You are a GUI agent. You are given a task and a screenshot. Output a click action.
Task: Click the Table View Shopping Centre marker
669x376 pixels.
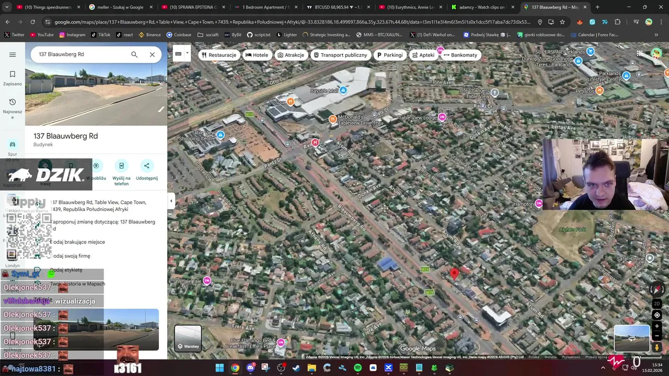220,136
